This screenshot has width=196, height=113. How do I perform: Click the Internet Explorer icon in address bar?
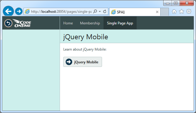[27, 12]
